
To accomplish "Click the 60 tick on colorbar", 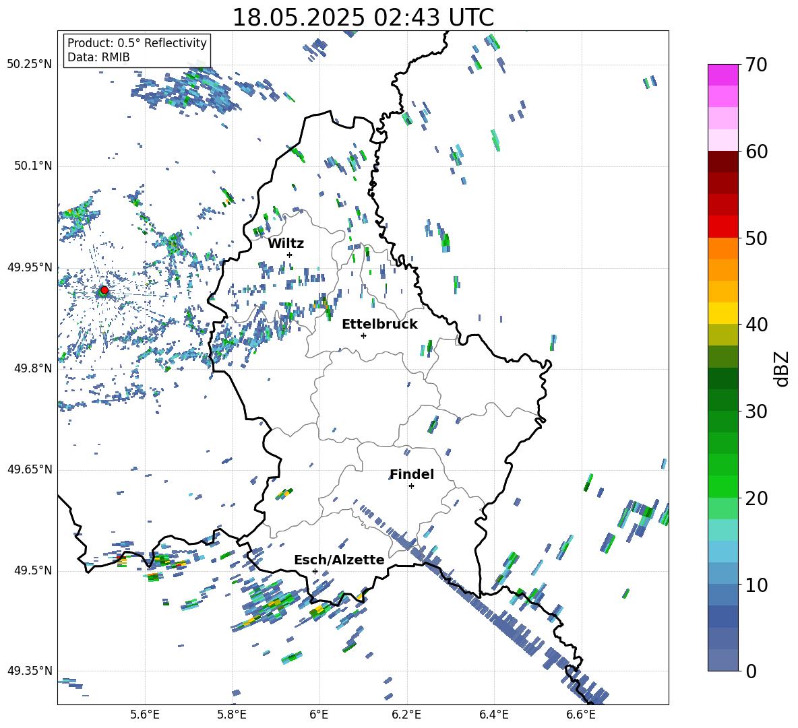I will click(x=756, y=152).
